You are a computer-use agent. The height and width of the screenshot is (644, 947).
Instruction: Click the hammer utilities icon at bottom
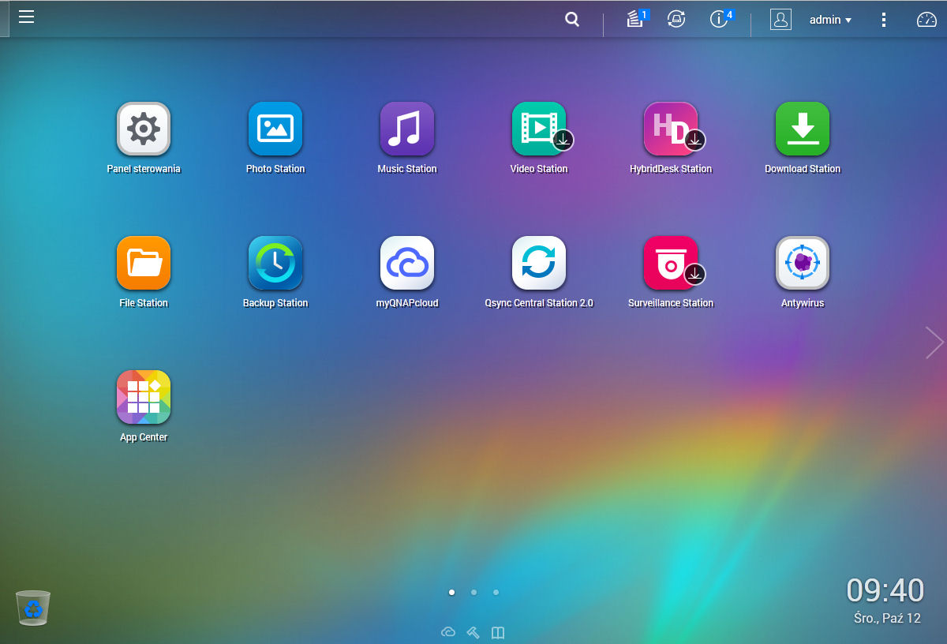coord(473,632)
